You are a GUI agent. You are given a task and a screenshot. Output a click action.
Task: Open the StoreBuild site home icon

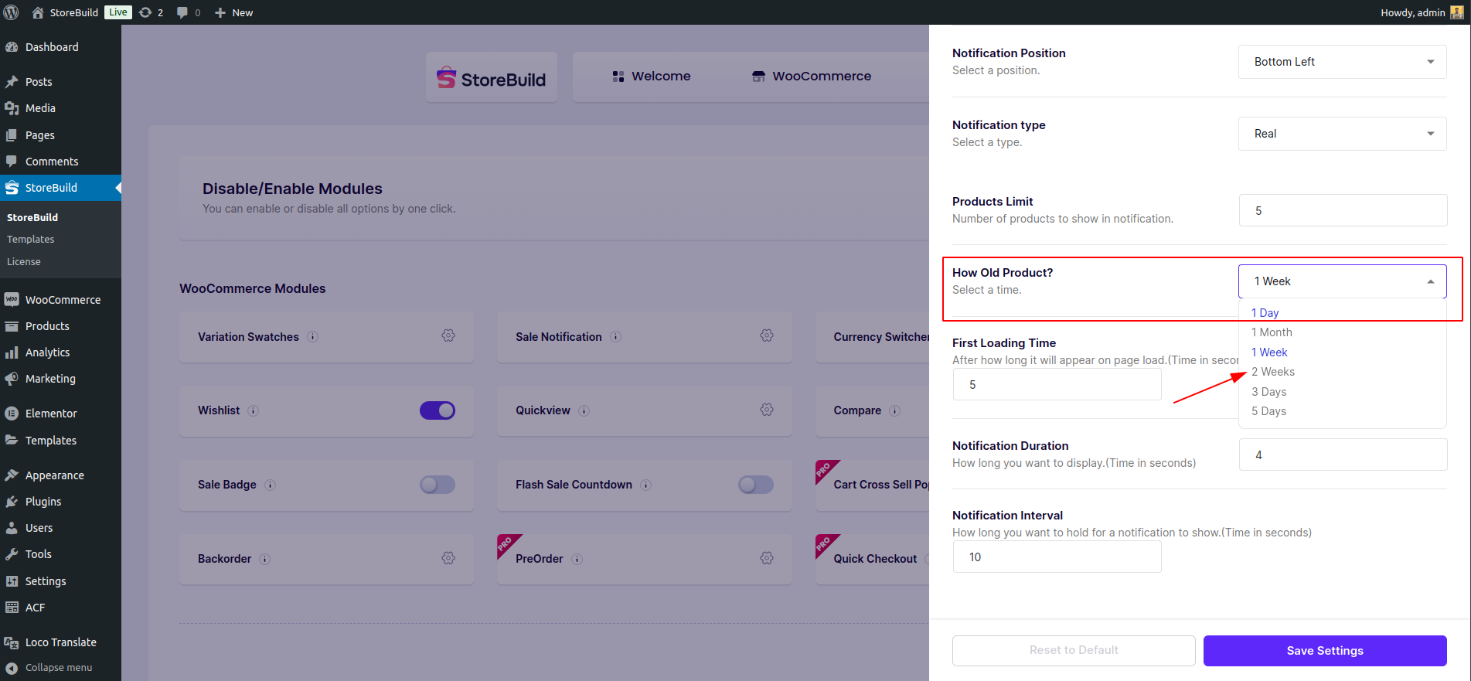(x=37, y=12)
